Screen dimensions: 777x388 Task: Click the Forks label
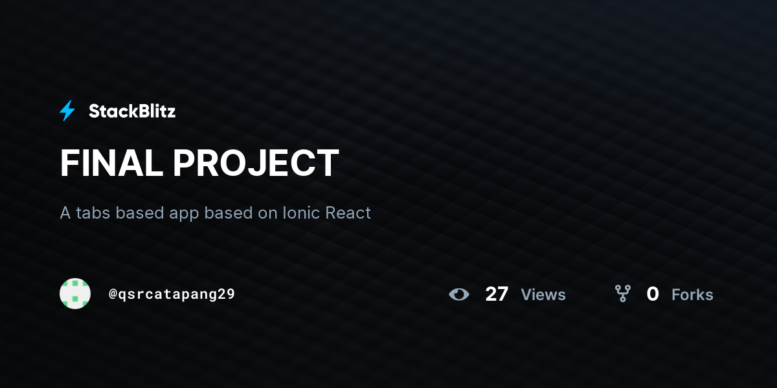pos(692,295)
